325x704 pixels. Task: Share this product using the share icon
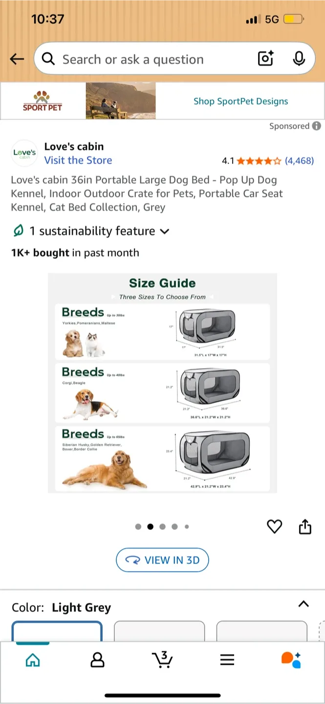point(304,527)
